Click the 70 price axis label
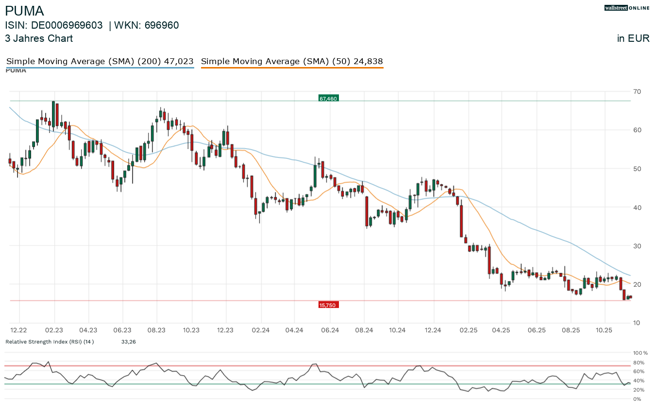Image resolution: width=655 pixels, height=412 pixels. click(637, 91)
